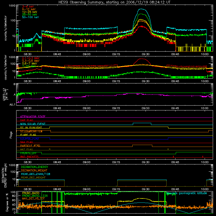
Task: Click the 0.1-0.3 MeV red peak near 09:28
Action: coord(142,59)
